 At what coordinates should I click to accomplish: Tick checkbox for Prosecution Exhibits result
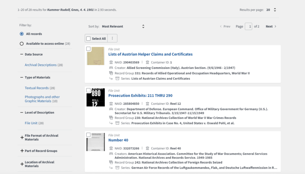pyautogui.click(x=88, y=90)
